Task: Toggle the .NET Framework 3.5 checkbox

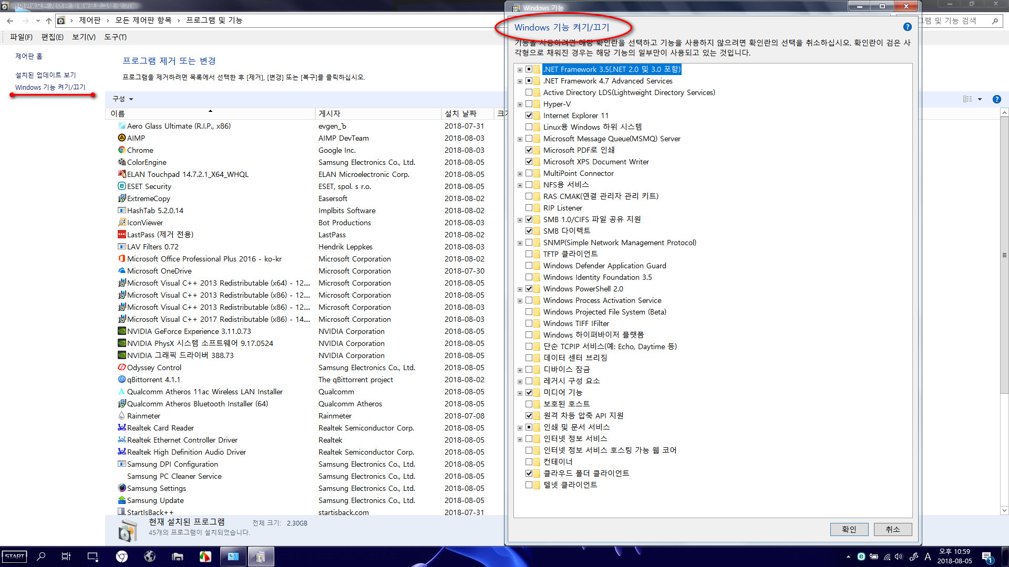Action: [x=529, y=69]
